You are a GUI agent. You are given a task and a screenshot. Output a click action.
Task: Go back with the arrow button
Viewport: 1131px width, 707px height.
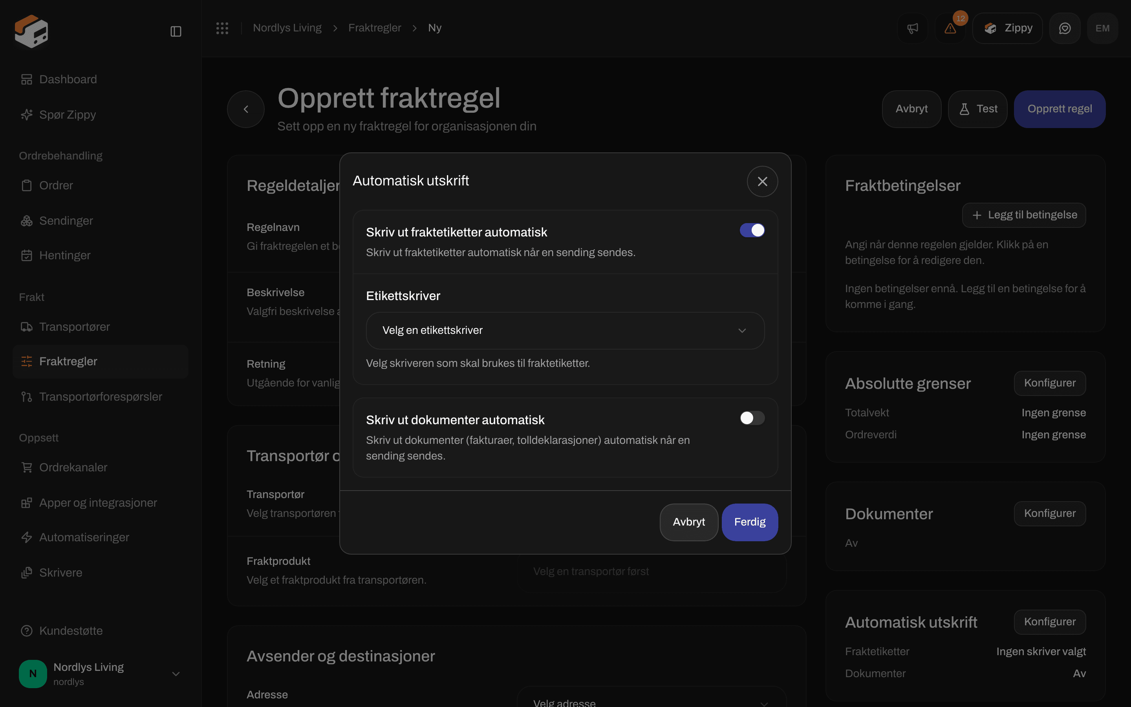pos(246,109)
